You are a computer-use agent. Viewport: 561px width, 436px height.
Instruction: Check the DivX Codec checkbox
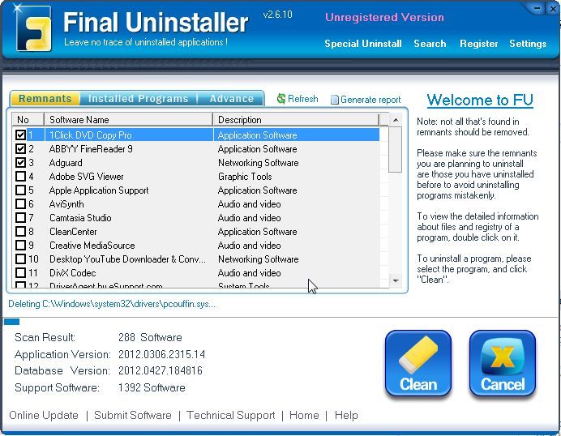tap(20, 272)
